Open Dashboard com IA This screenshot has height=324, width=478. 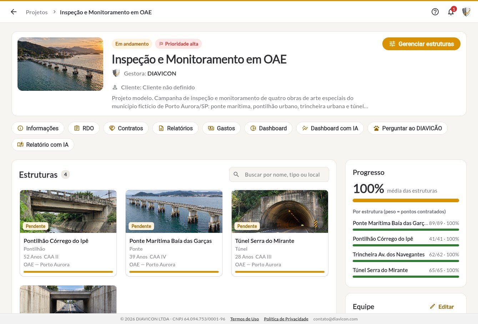[330, 128]
